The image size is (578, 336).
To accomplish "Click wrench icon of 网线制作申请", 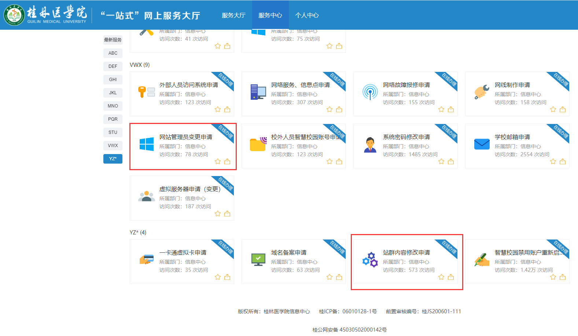I will pyautogui.click(x=482, y=92).
